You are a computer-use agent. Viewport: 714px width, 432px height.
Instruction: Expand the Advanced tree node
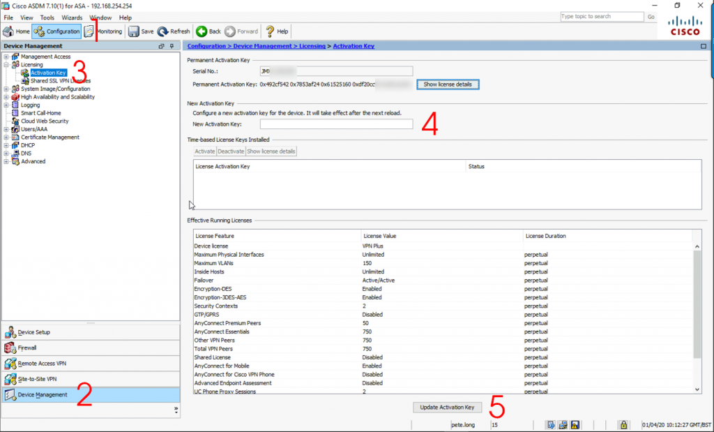tap(6, 161)
